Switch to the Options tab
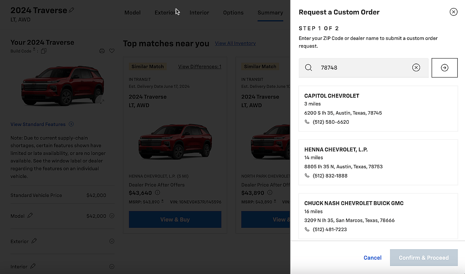This screenshot has height=274, width=465. 233,12
